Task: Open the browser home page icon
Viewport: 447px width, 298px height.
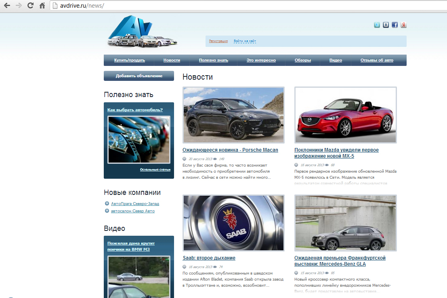Action: pyautogui.click(x=42, y=5)
